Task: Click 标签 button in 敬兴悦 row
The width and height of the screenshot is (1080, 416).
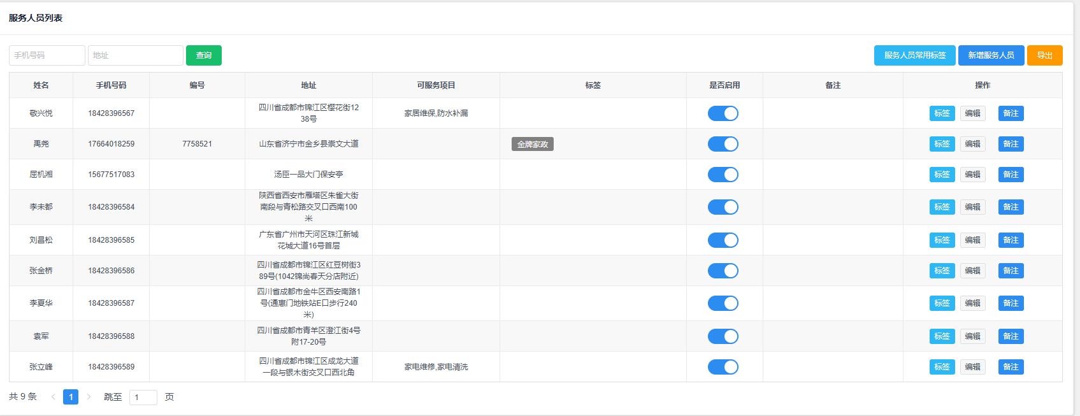Action: click(x=942, y=113)
